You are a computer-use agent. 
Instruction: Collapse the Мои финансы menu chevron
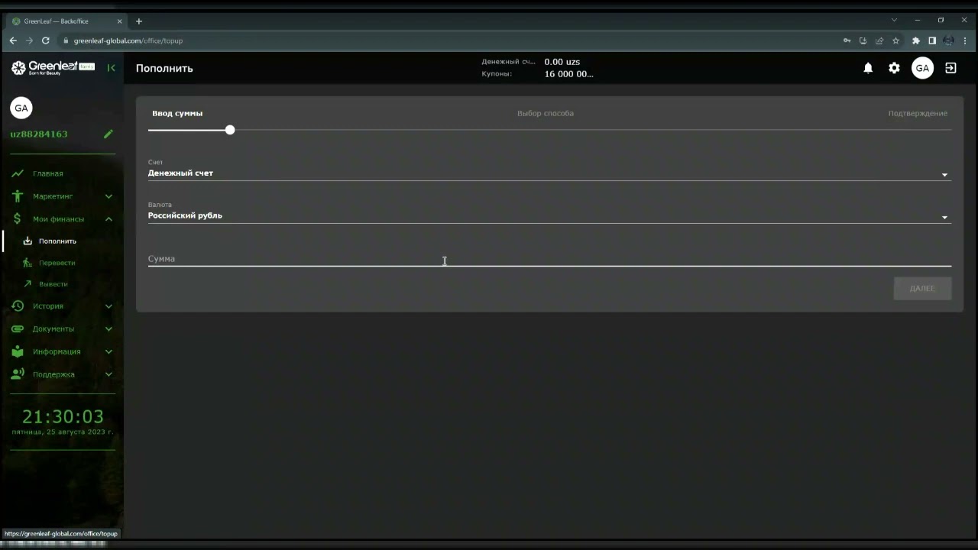108,219
